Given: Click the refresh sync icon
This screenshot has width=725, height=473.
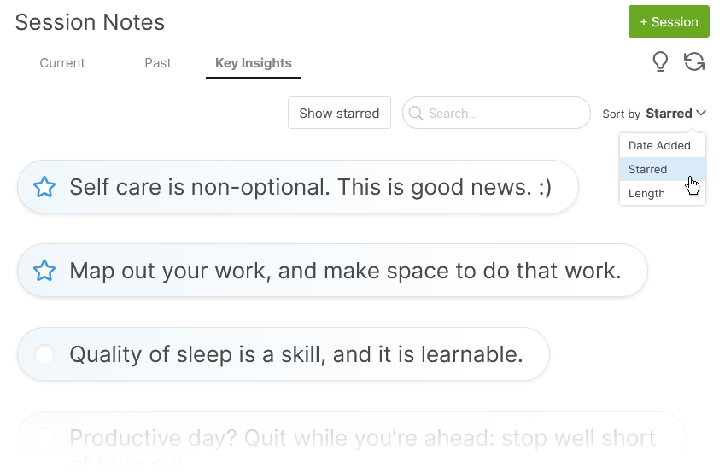Looking at the screenshot, I should [694, 61].
